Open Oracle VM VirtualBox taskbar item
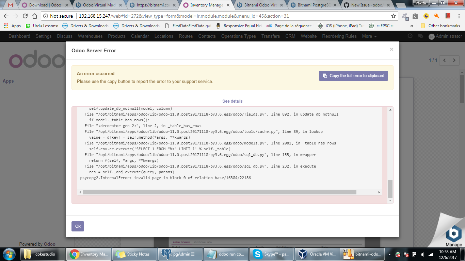Viewport: 465px width, 261px height. (317, 254)
